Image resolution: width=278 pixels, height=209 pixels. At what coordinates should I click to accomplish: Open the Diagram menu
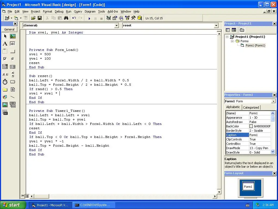pyautogui.click(x=90, y=11)
